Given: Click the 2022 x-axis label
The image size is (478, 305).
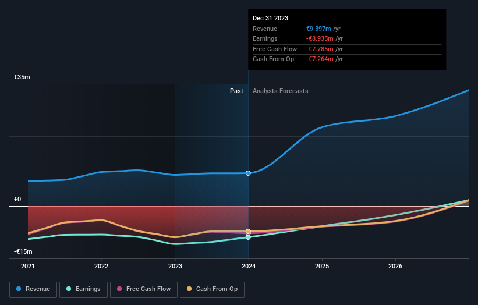Looking at the screenshot, I should click(101, 266).
